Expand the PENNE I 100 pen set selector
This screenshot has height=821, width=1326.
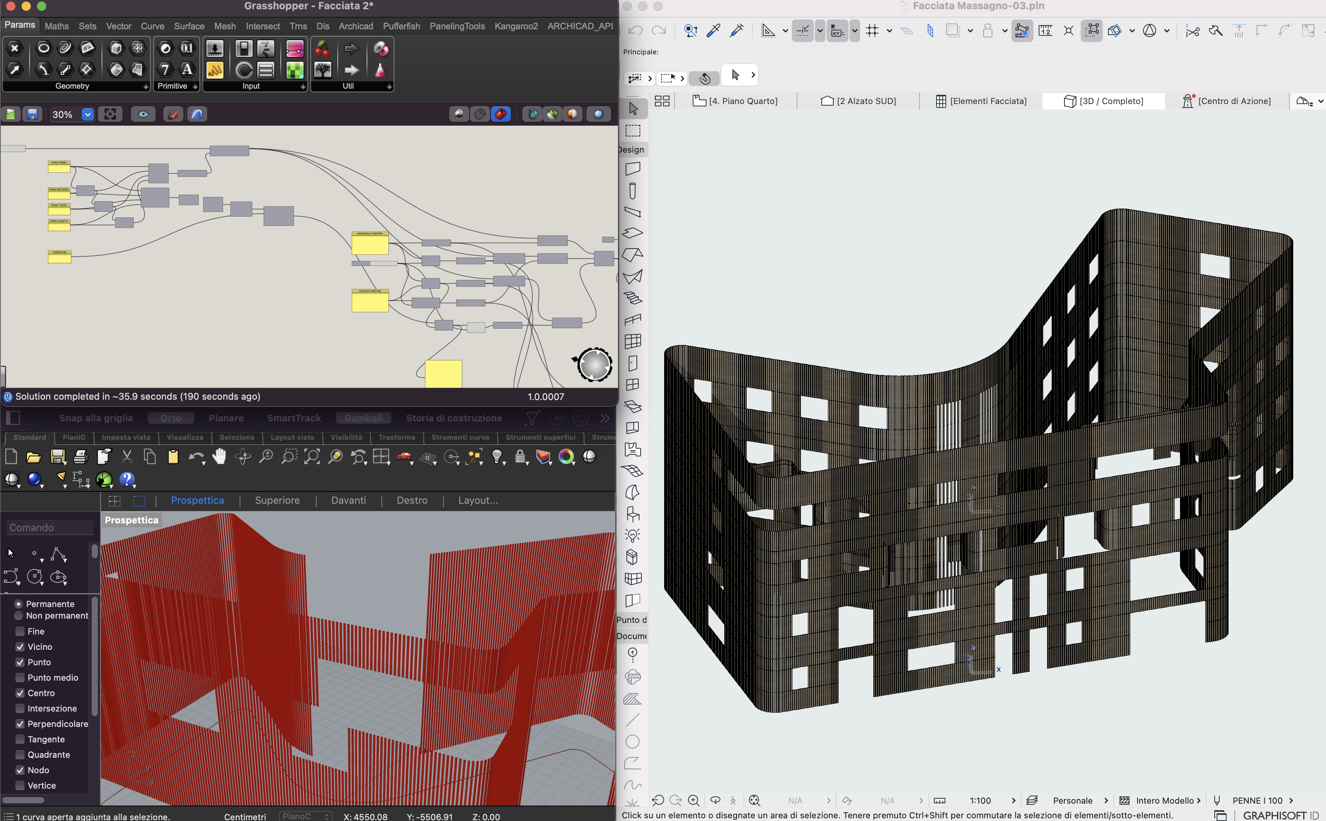coord(1291,800)
